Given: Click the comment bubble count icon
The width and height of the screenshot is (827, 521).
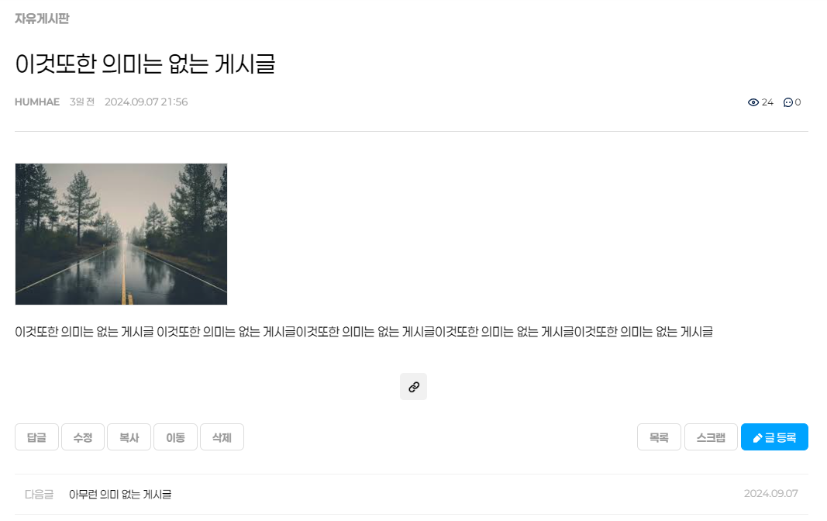Looking at the screenshot, I should coord(788,102).
